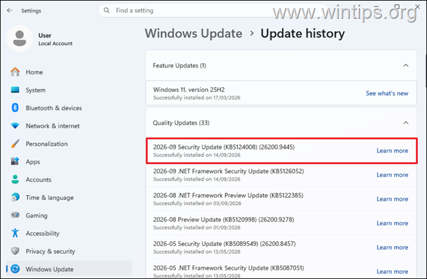427x279 pixels.
Task: Click the Accessibility figure icon
Action: point(15,233)
